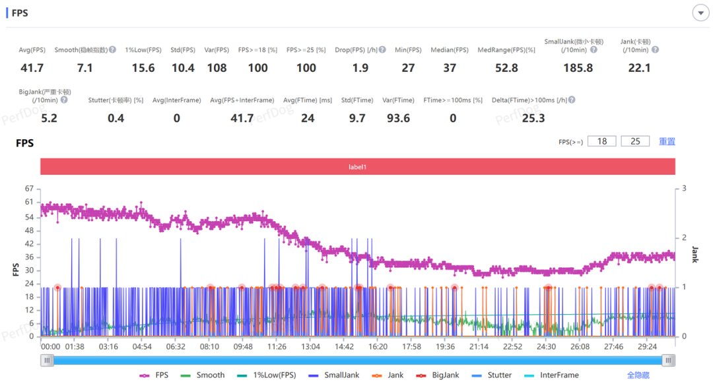Click help icon beside Drop(FPS) [/h]
The image size is (713, 382).
point(383,49)
